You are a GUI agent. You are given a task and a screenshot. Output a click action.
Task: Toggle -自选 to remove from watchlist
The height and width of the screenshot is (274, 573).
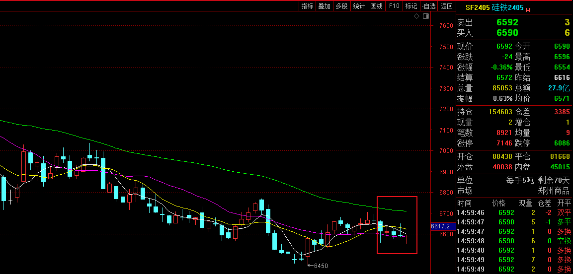tap(428, 6)
